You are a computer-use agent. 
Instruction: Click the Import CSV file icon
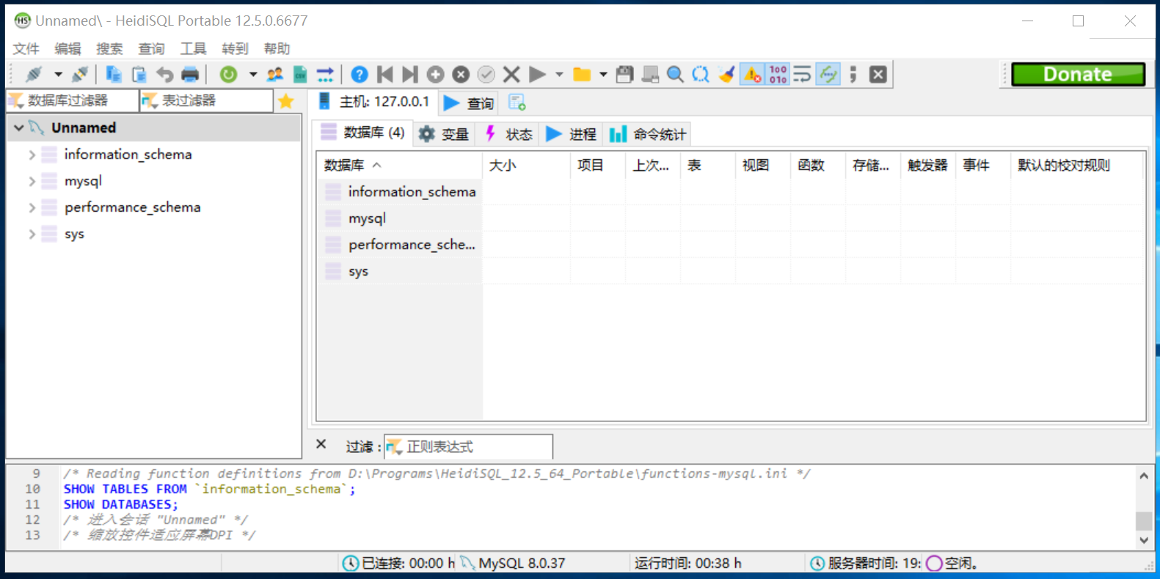click(300, 74)
